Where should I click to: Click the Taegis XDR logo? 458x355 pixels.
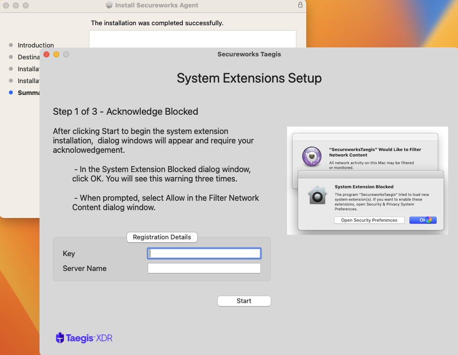tap(84, 338)
